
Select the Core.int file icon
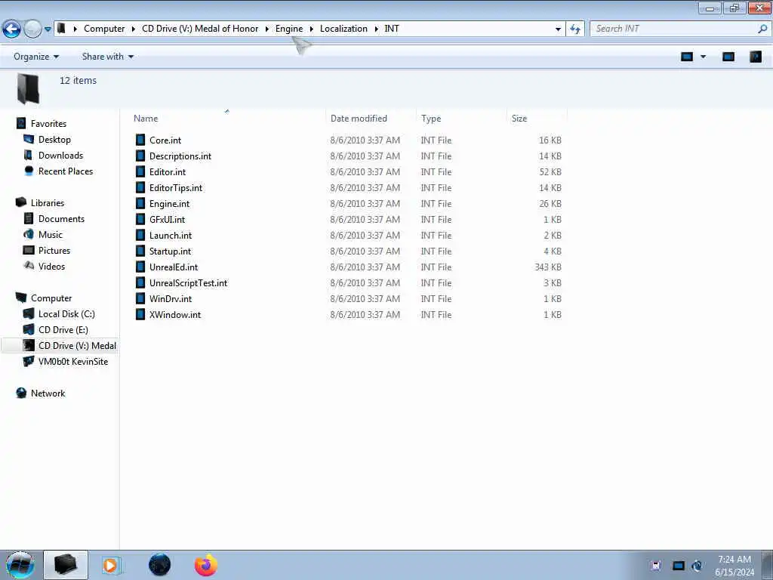(140, 140)
